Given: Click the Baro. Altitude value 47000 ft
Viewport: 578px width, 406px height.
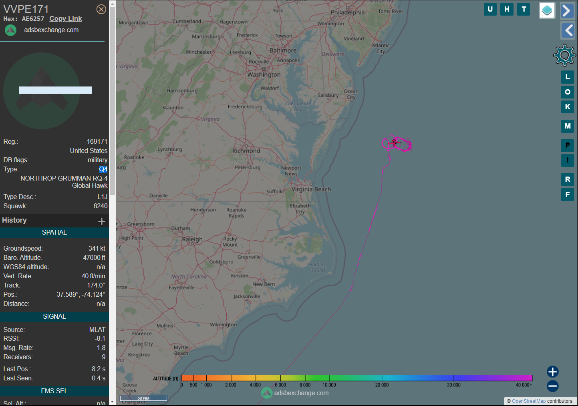Looking at the screenshot, I should (94, 258).
